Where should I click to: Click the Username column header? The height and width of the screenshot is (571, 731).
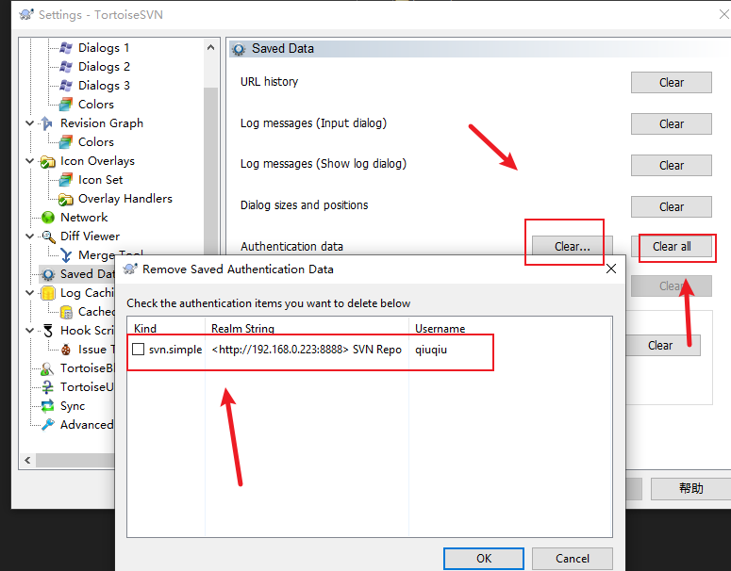pos(510,327)
